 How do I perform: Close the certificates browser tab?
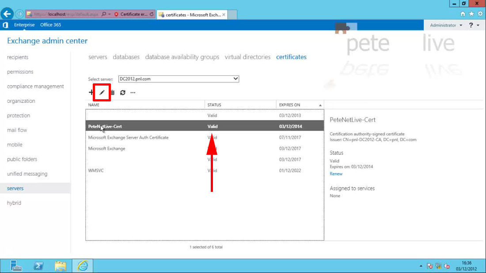click(x=224, y=15)
